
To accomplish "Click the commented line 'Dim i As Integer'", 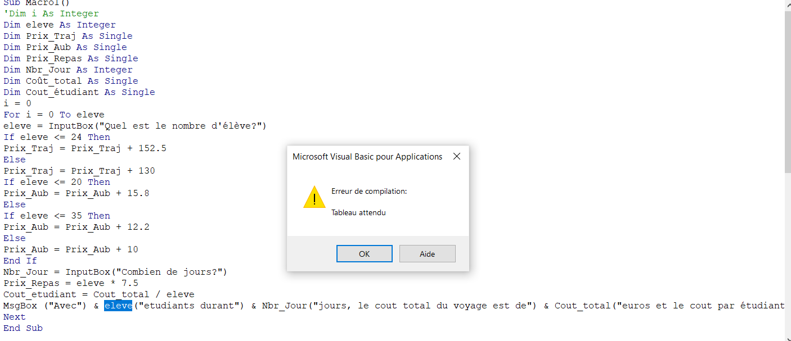I will pyautogui.click(x=51, y=13).
